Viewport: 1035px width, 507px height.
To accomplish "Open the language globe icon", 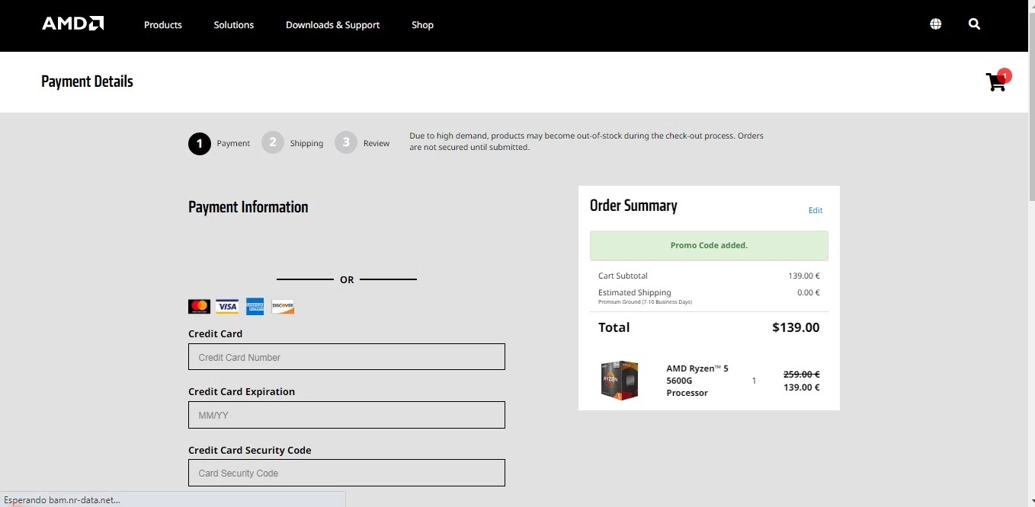I will (936, 24).
